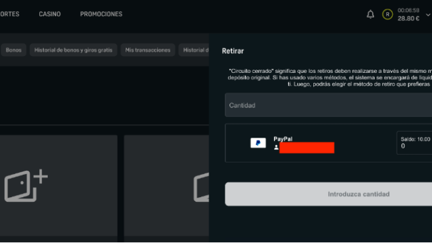Click the PayPal account user icon
This screenshot has width=432, height=243.
pyautogui.click(x=276, y=148)
